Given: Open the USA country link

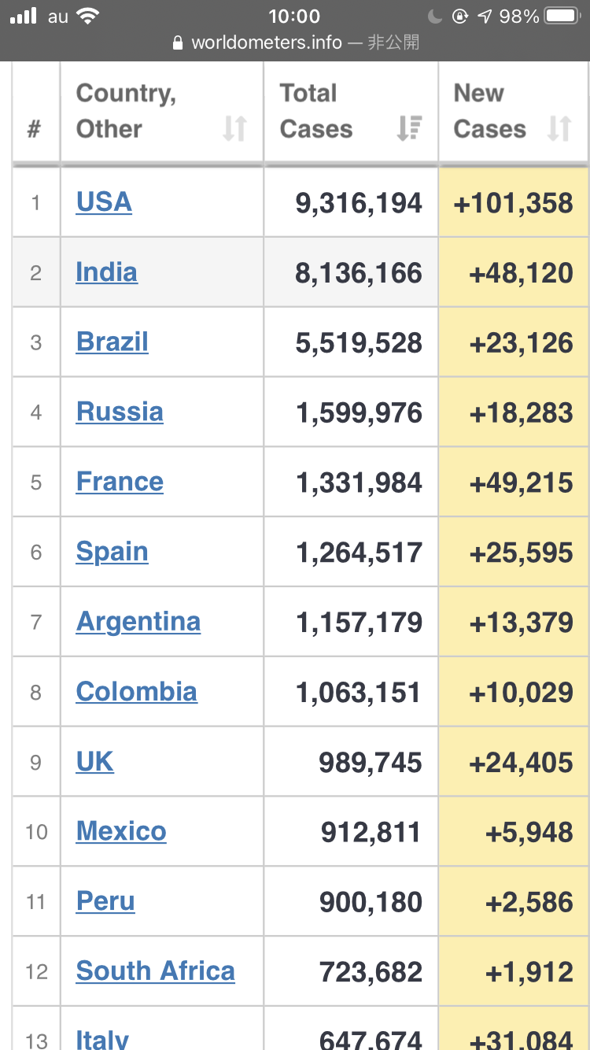Looking at the screenshot, I should click(x=104, y=202).
